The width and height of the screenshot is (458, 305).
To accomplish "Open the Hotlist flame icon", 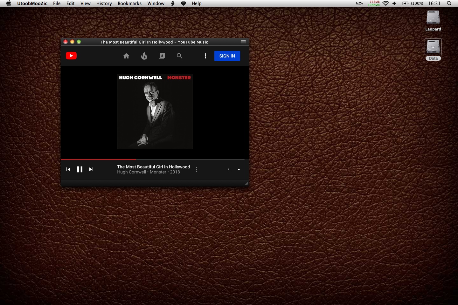I will (x=144, y=56).
